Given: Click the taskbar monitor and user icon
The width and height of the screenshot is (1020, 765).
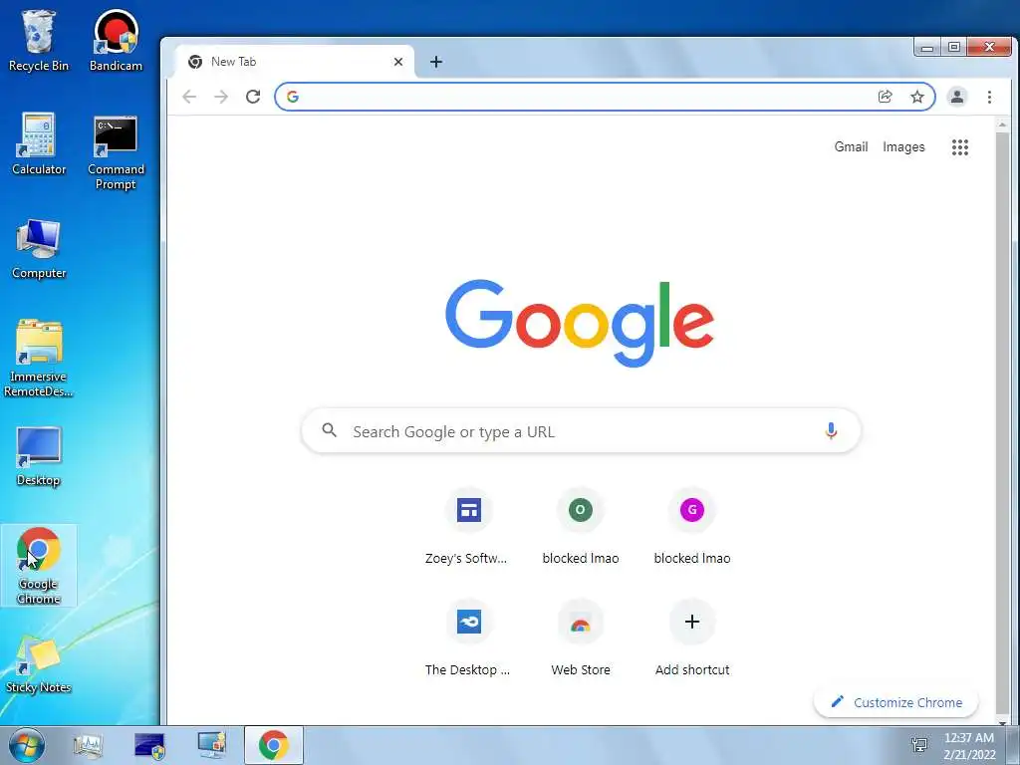Looking at the screenshot, I should pos(211,745).
